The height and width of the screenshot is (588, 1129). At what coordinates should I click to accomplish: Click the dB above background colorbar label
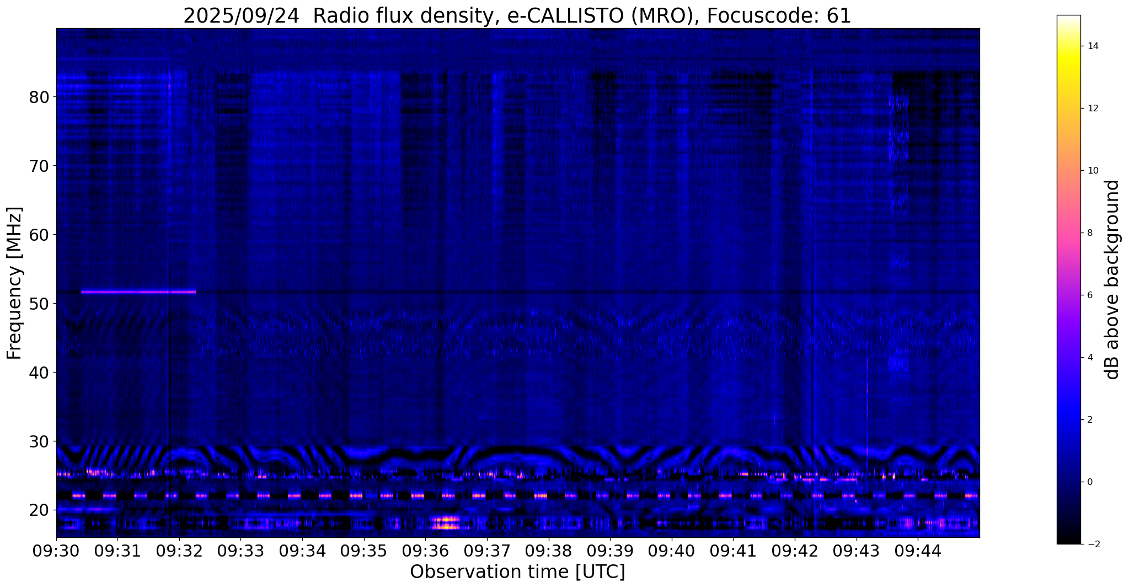point(1112,279)
